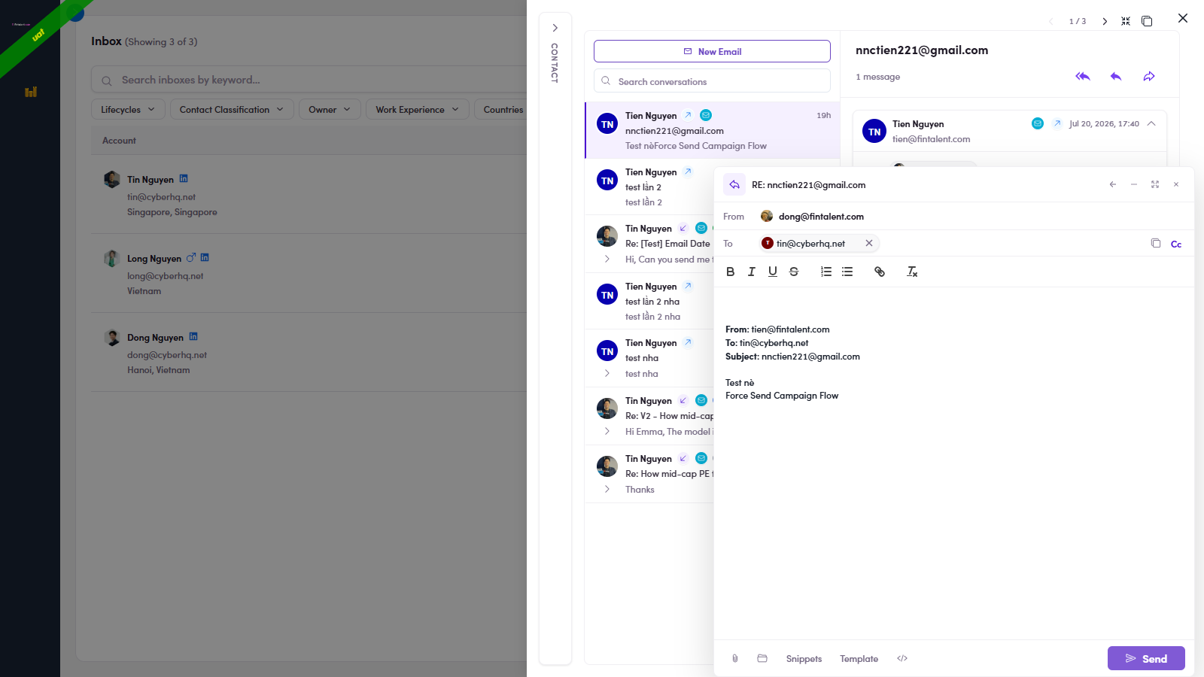Clear text formatting in the editor
1204x677 pixels.
(x=912, y=272)
